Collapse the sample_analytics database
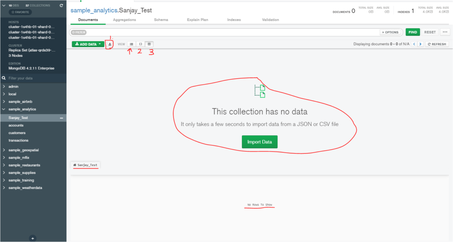 coord(4,109)
